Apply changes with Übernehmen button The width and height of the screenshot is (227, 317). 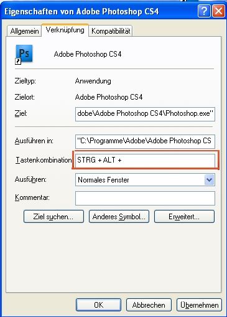coord(200,305)
